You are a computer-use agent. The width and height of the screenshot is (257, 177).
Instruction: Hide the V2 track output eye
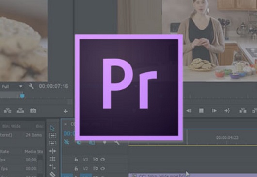coord(103,168)
